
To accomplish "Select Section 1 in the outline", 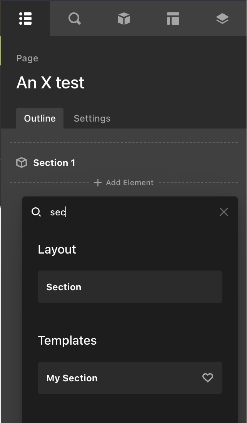I will (54, 163).
